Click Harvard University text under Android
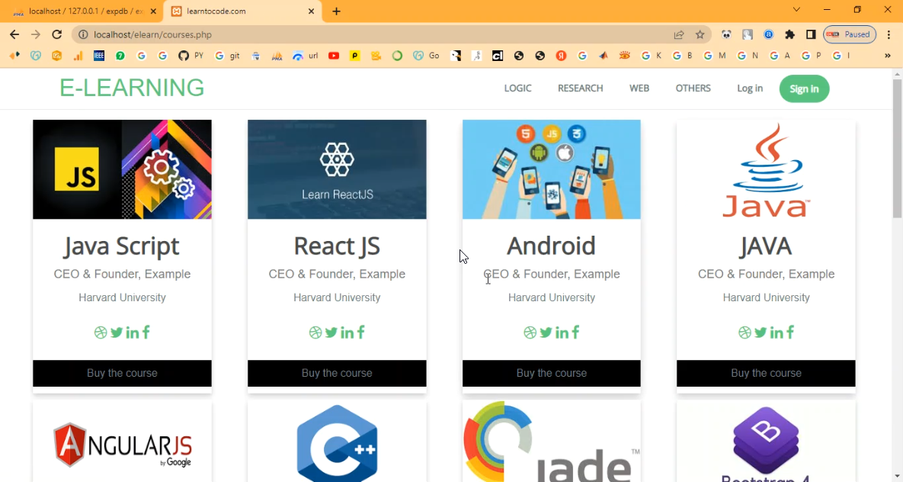 552,297
